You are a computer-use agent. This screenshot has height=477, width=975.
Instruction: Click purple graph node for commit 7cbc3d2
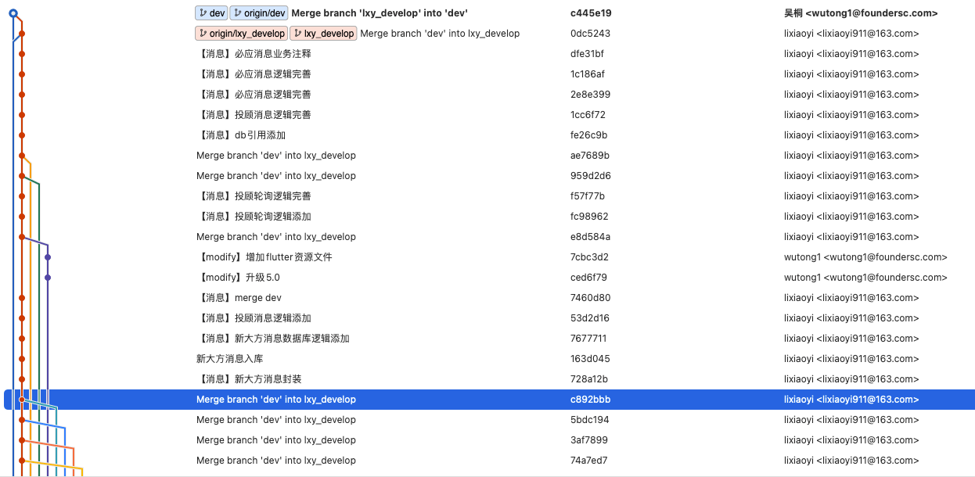coord(48,257)
